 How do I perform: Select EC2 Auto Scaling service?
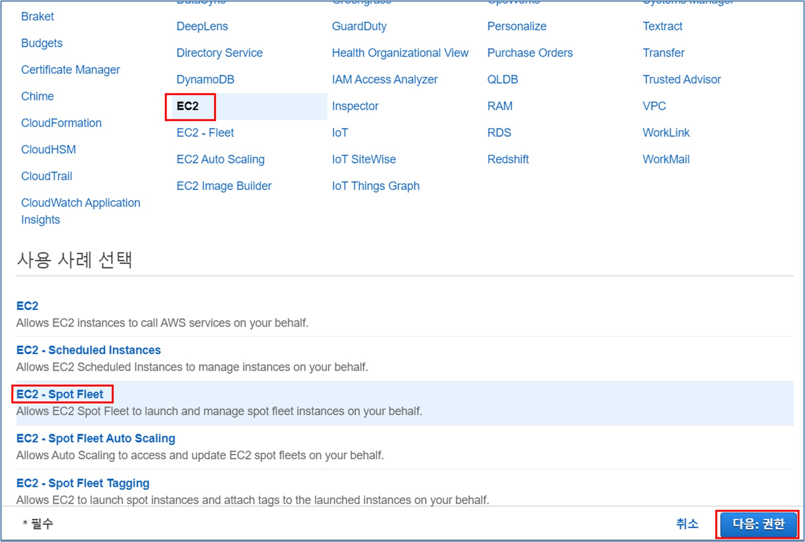tap(220, 160)
